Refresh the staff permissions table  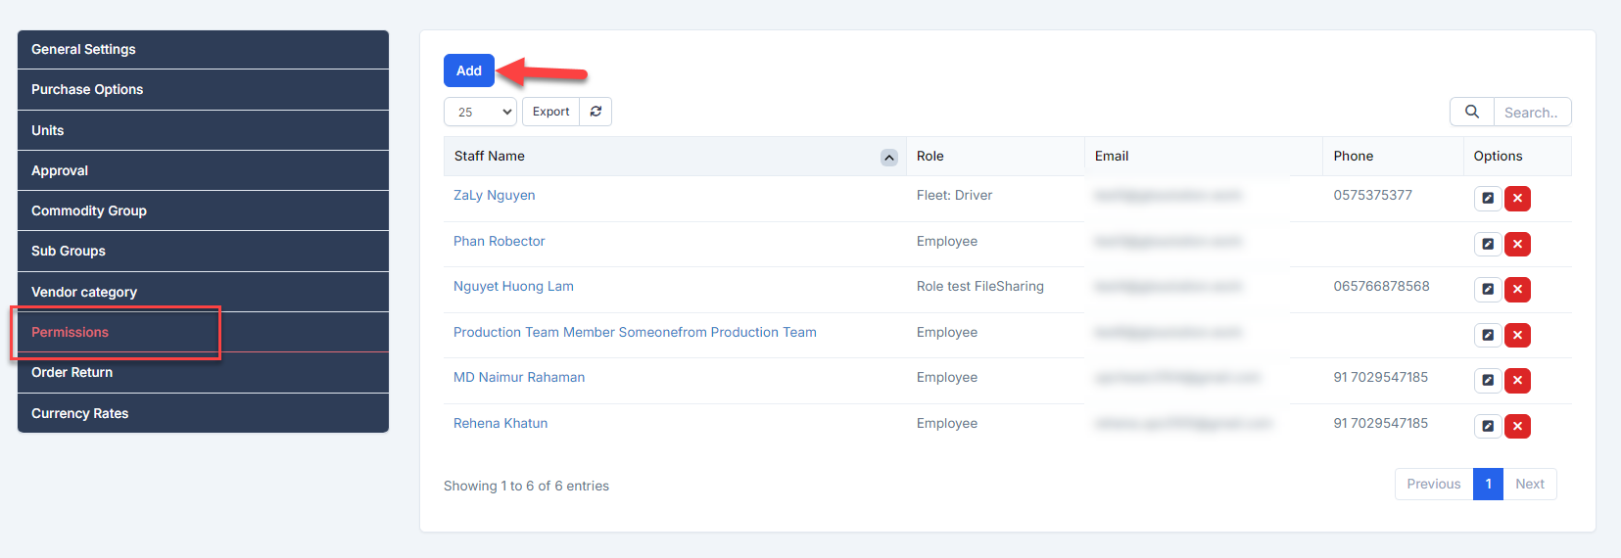(596, 112)
